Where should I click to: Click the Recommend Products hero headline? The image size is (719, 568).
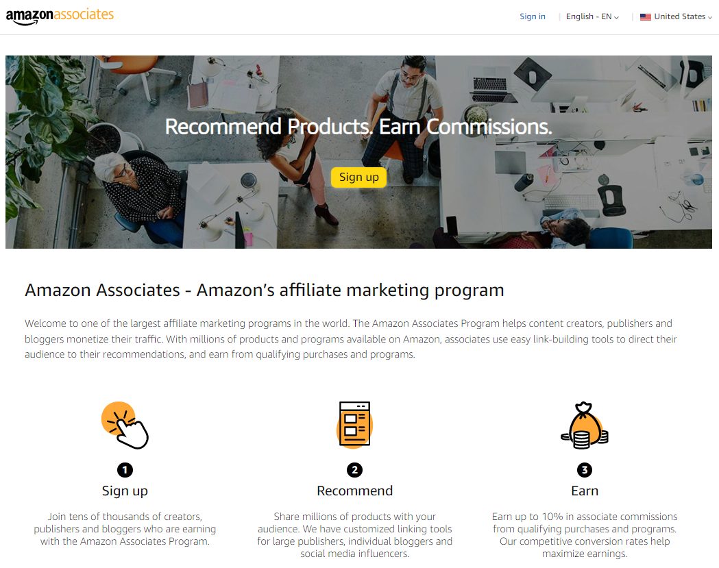tap(358, 127)
